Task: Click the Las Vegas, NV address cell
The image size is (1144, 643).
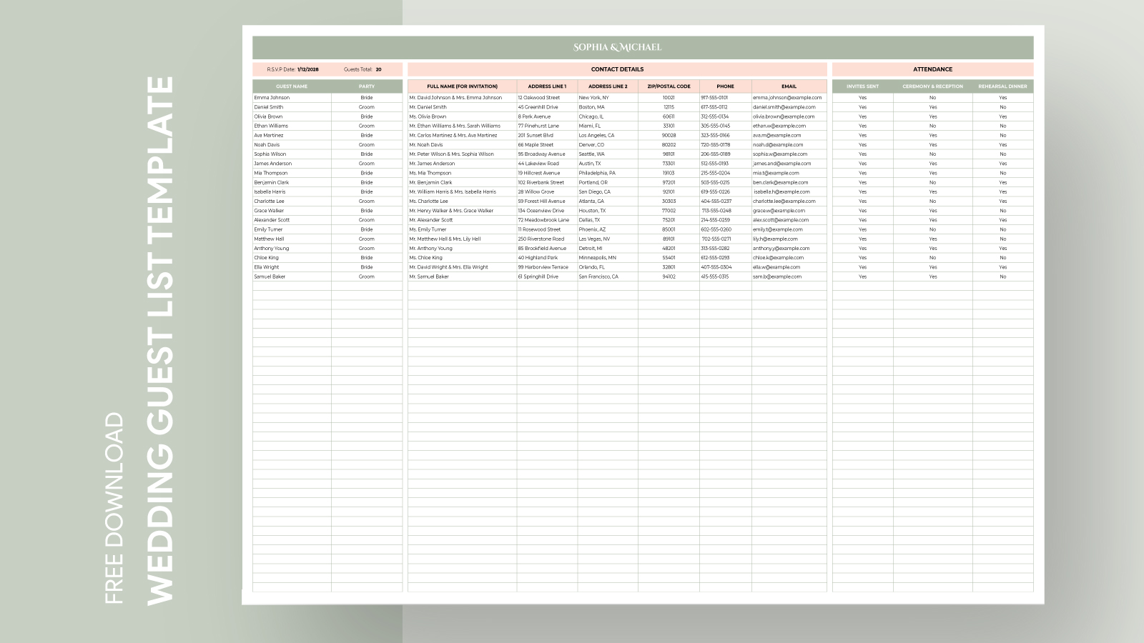Action: 594,239
